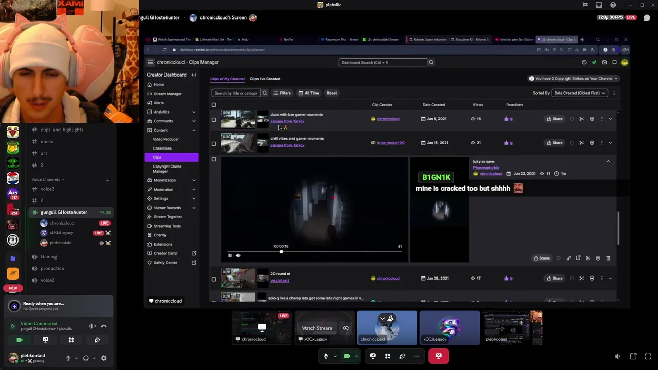Open Discord User Settings gear

click(104, 358)
